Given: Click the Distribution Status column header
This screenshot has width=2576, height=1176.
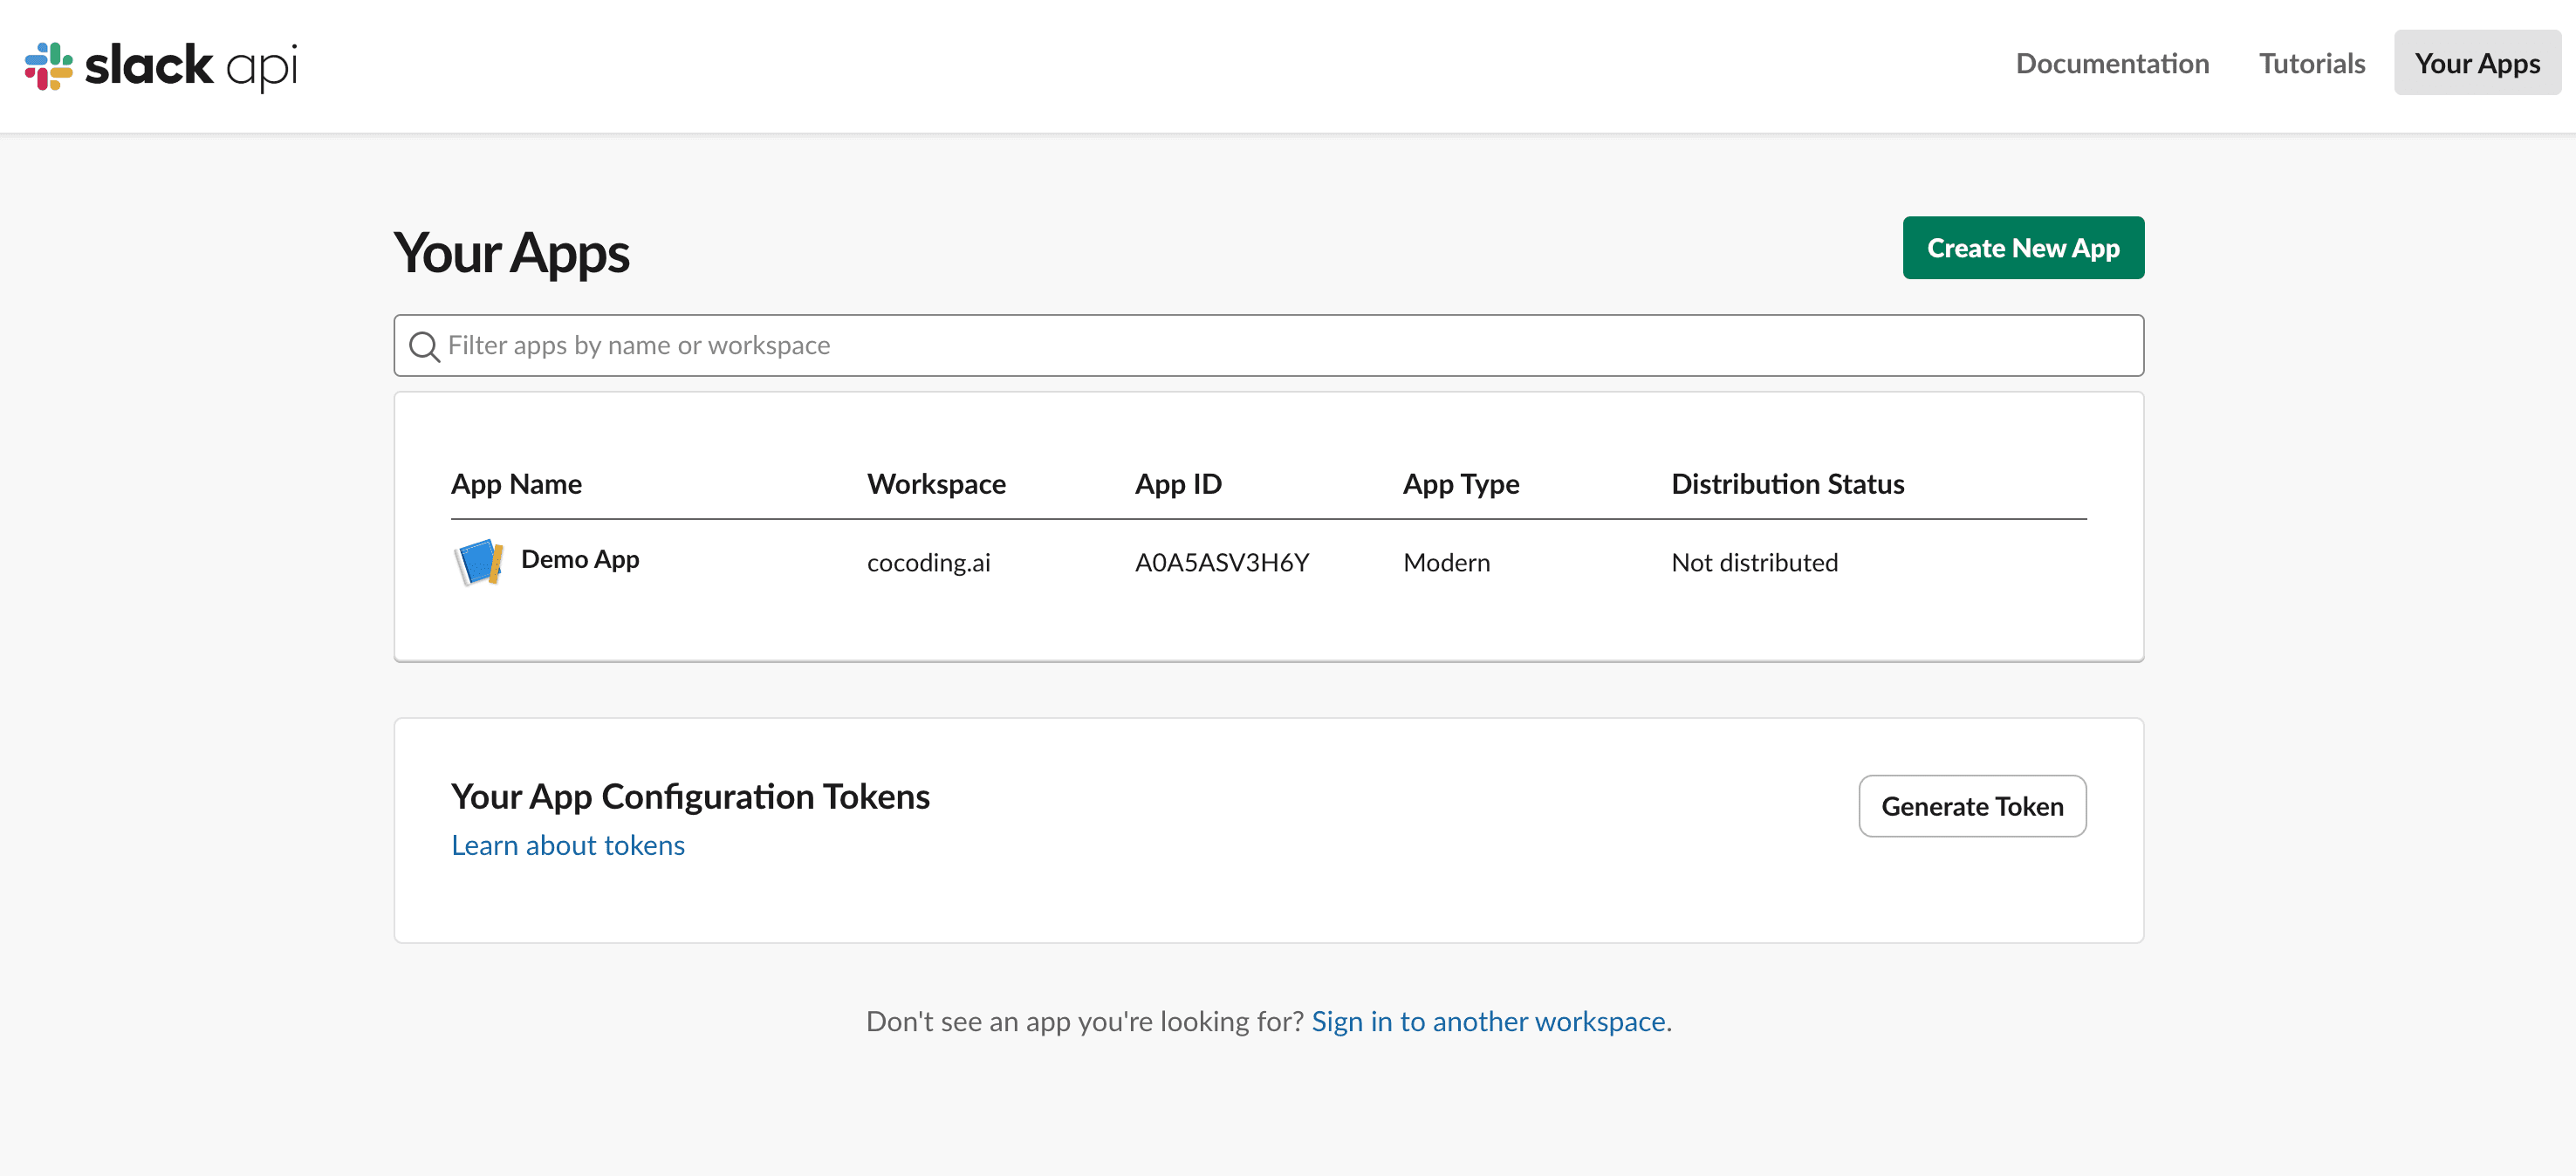Looking at the screenshot, I should [1788, 484].
